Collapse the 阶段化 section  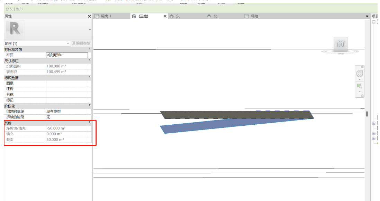tap(90, 105)
